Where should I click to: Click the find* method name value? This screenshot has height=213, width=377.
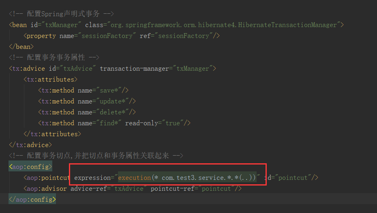coord(109,123)
